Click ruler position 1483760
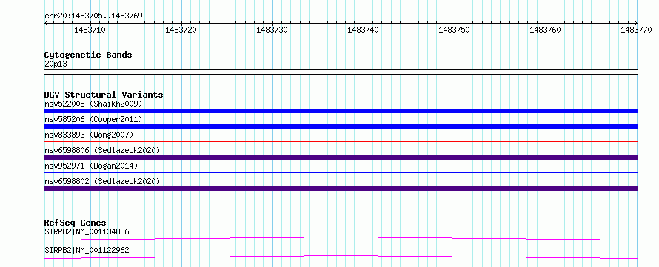The width and height of the screenshot is (659, 267). [546, 30]
